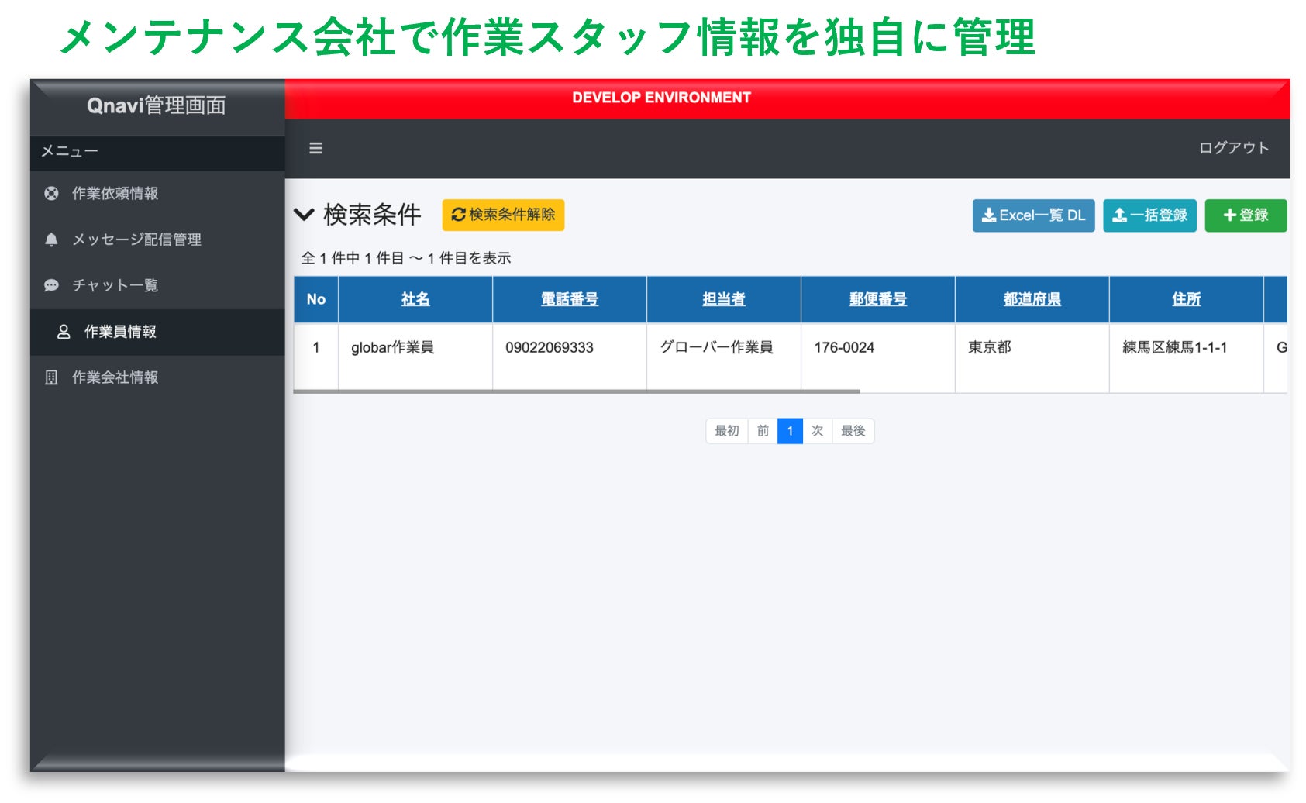Click the chat bubble icon for チャット一覧
Viewport: 1306px width, 803px height.
point(51,285)
